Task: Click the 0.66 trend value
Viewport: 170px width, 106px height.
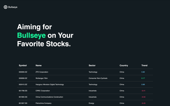Action: click(x=143, y=85)
